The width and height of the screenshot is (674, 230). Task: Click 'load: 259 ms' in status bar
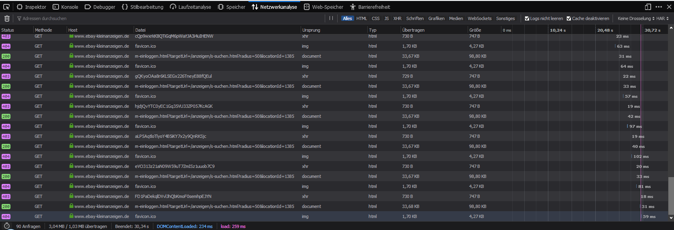click(x=233, y=226)
